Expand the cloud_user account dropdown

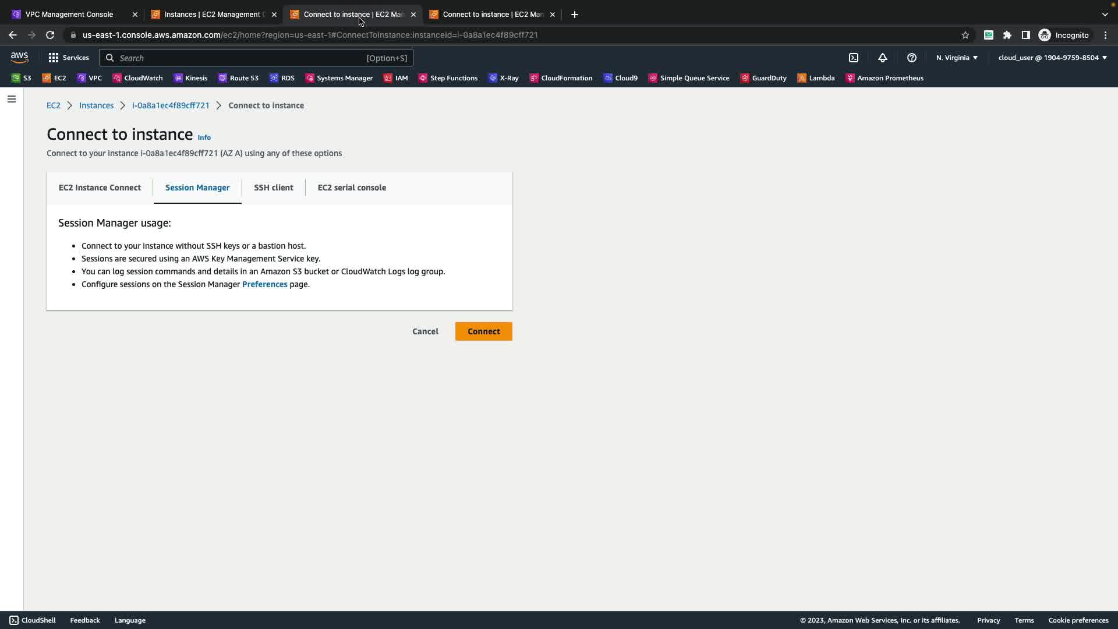tap(1052, 58)
